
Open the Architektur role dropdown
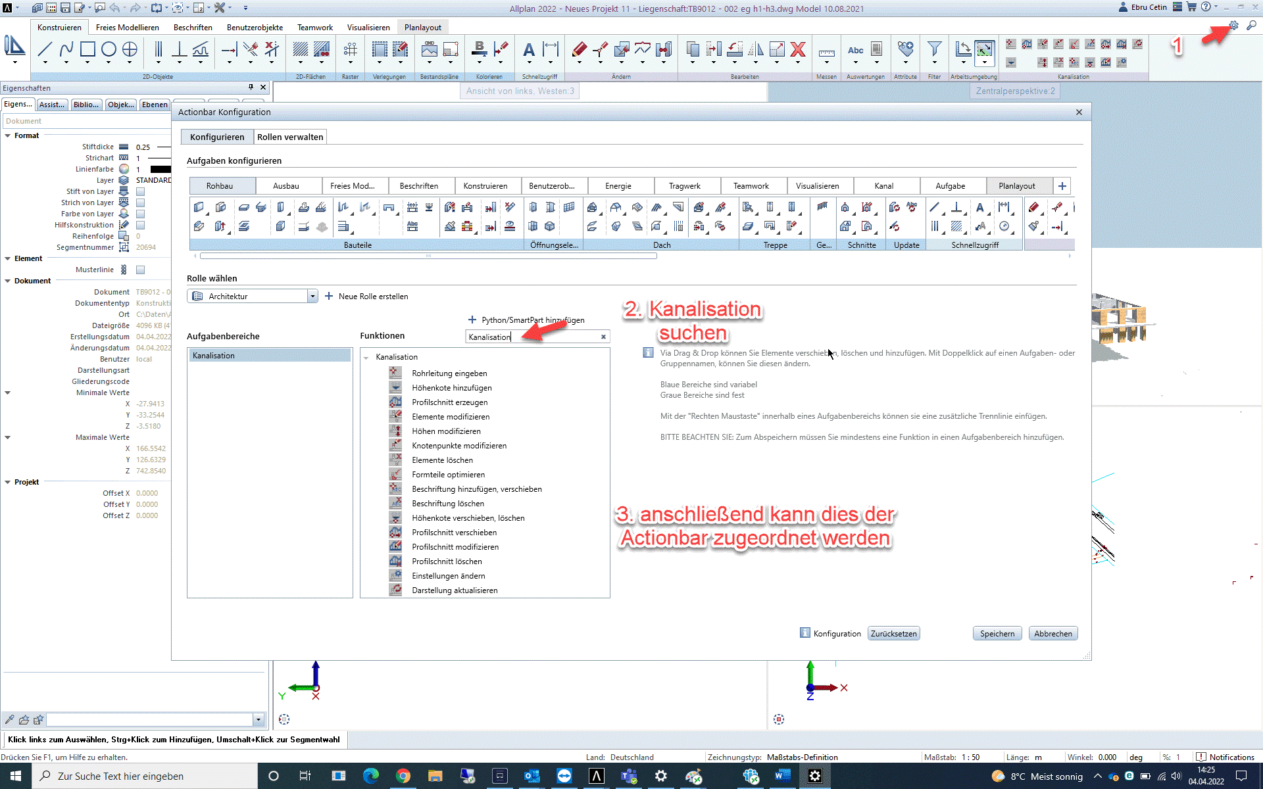tap(312, 297)
